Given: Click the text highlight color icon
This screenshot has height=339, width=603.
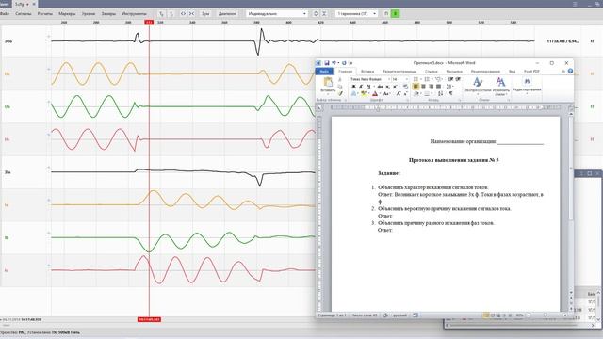Looking at the screenshot, I should 364,93.
